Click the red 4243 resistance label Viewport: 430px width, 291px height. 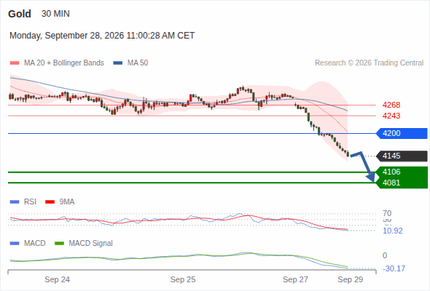pyautogui.click(x=391, y=116)
